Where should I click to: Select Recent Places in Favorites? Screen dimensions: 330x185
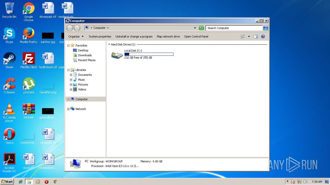[84, 60]
